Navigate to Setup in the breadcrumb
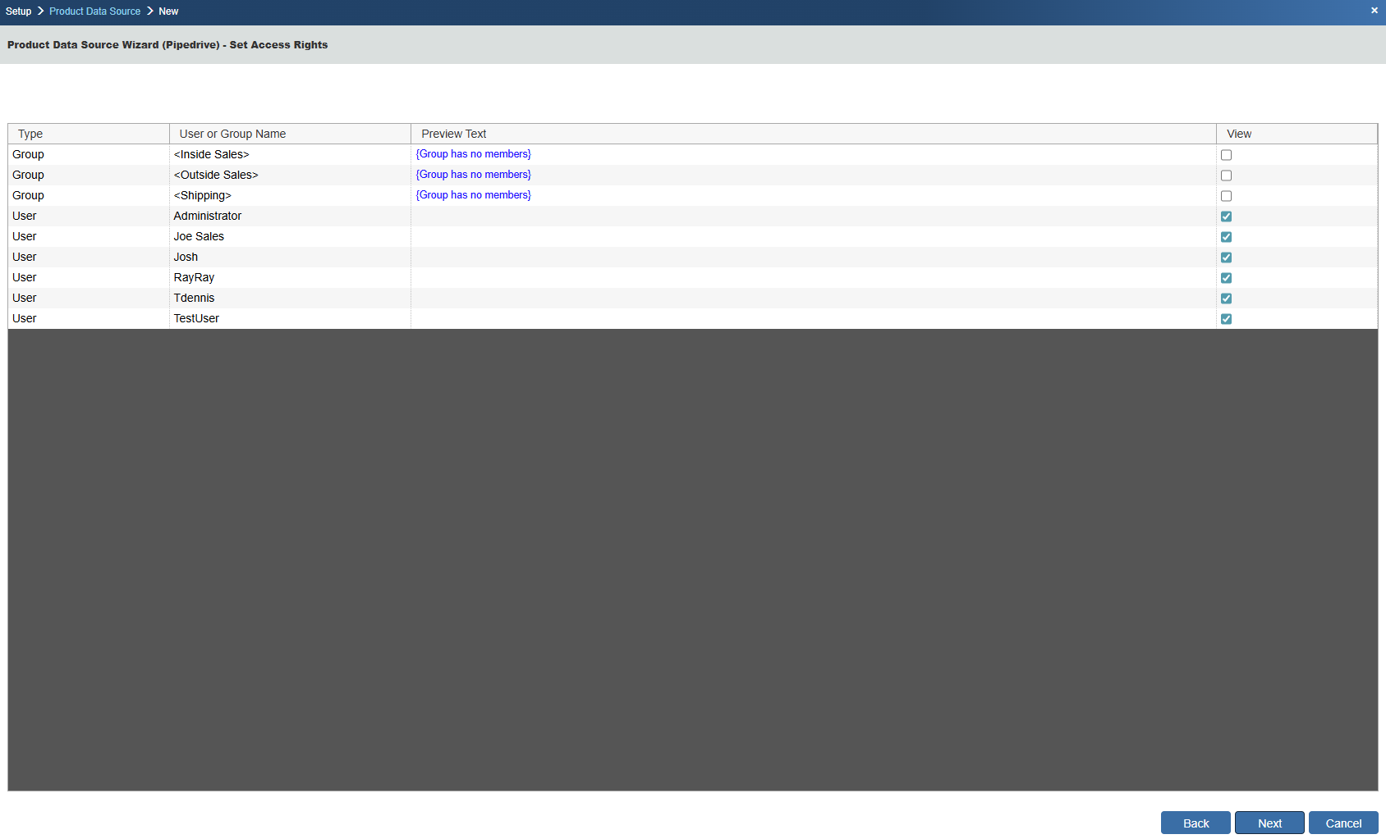This screenshot has height=839, width=1386. pyautogui.click(x=18, y=11)
